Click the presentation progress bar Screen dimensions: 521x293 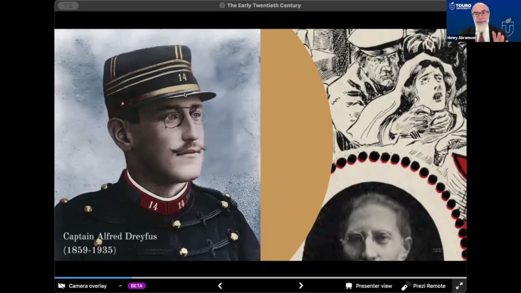click(x=260, y=278)
